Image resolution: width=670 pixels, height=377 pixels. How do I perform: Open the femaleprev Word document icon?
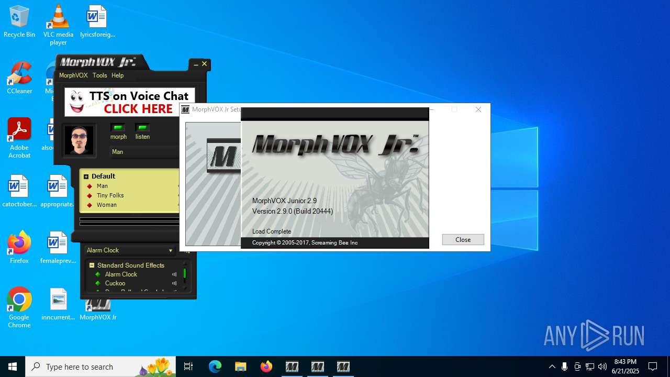coord(58,247)
